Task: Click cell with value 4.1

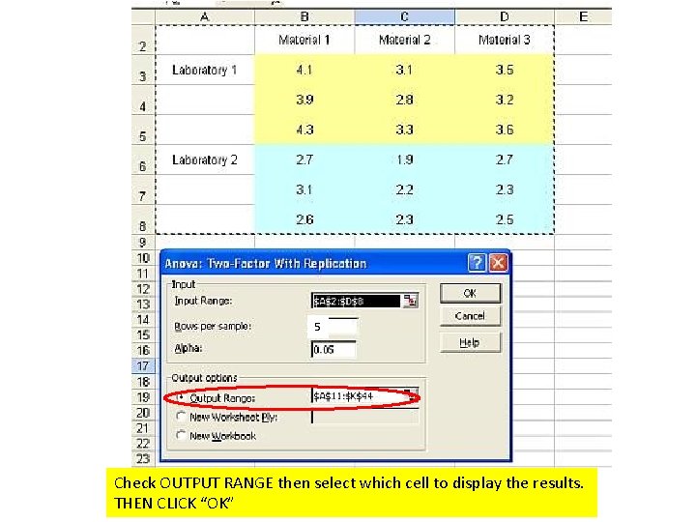Action: click(304, 70)
